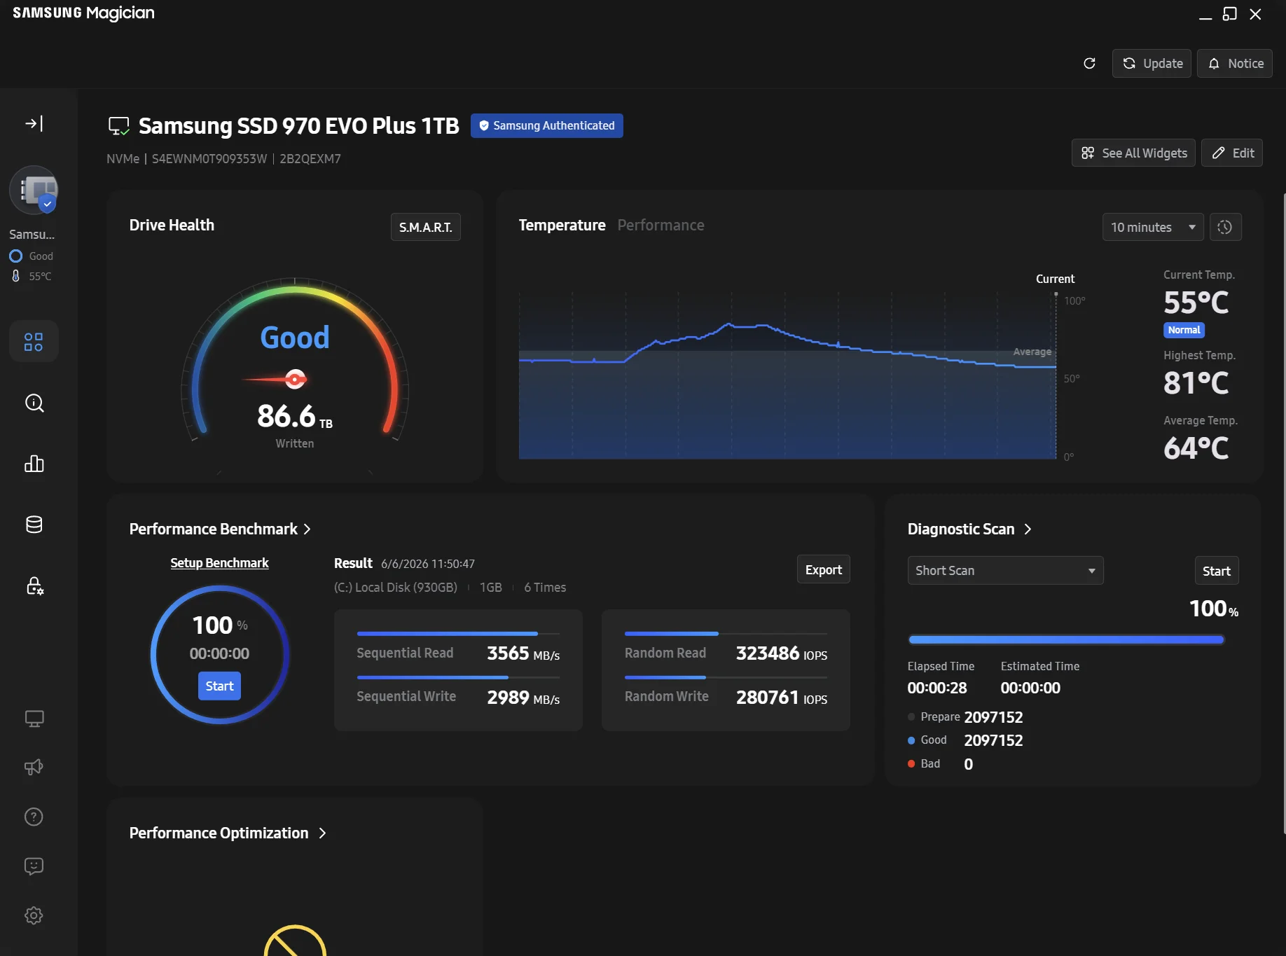Image resolution: width=1286 pixels, height=956 pixels.
Task: Expand Diagnostic Scan section chevron
Action: tap(1028, 529)
